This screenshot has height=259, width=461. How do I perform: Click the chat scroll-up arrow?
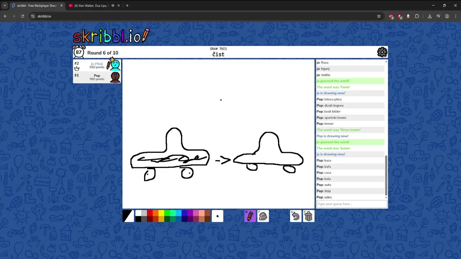tap(386, 62)
